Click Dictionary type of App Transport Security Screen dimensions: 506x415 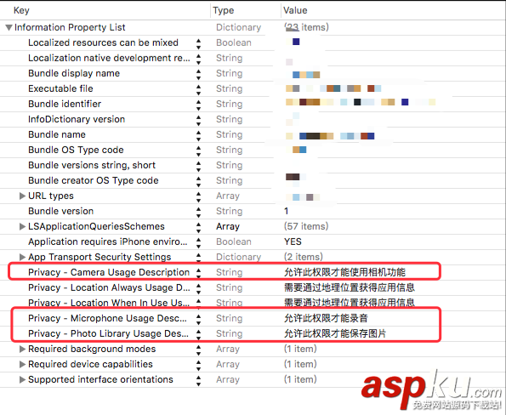point(238,257)
